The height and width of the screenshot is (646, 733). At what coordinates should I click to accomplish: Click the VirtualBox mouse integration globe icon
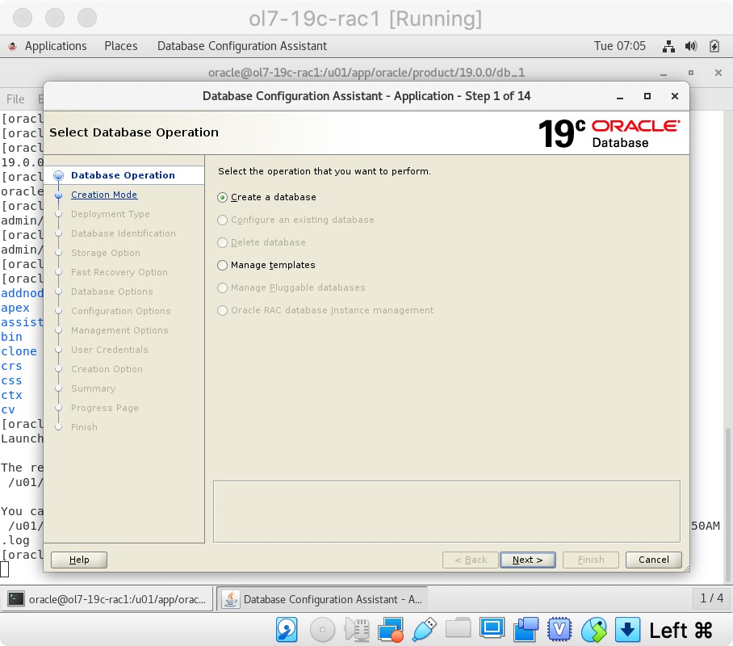pyautogui.click(x=593, y=630)
